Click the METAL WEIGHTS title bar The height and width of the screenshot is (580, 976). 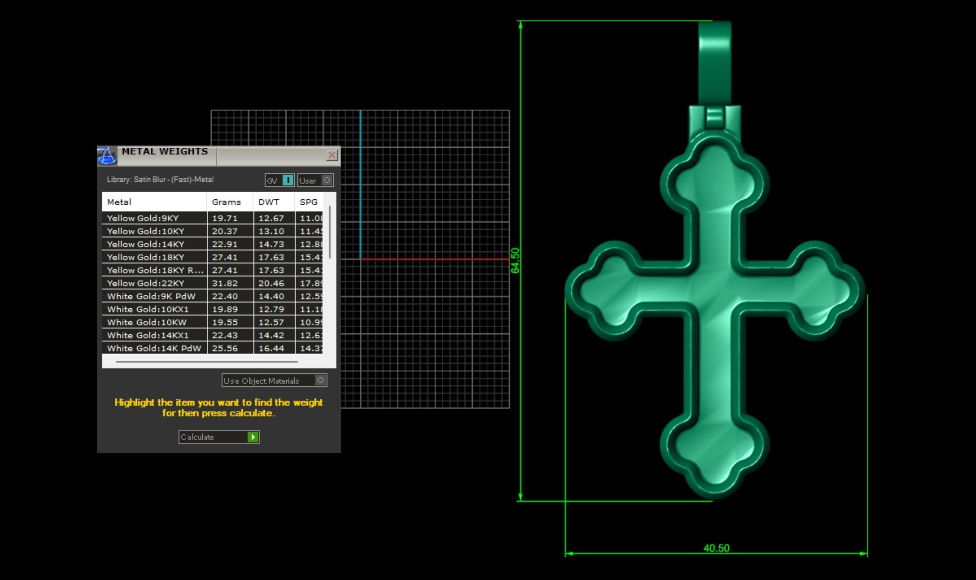coord(219,156)
